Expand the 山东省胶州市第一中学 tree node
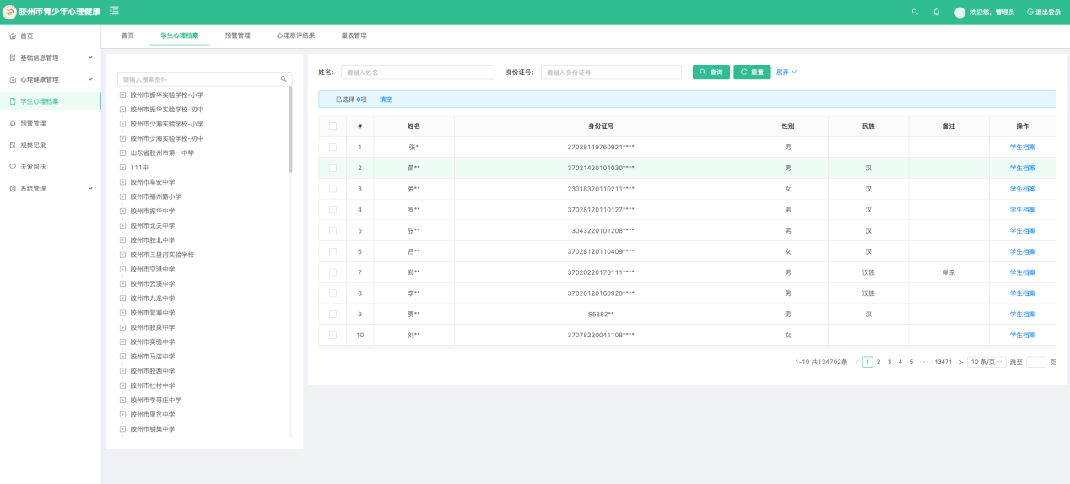 pos(122,153)
